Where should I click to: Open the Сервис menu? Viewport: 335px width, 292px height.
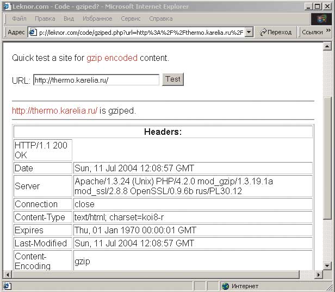(x=132, y=19)
